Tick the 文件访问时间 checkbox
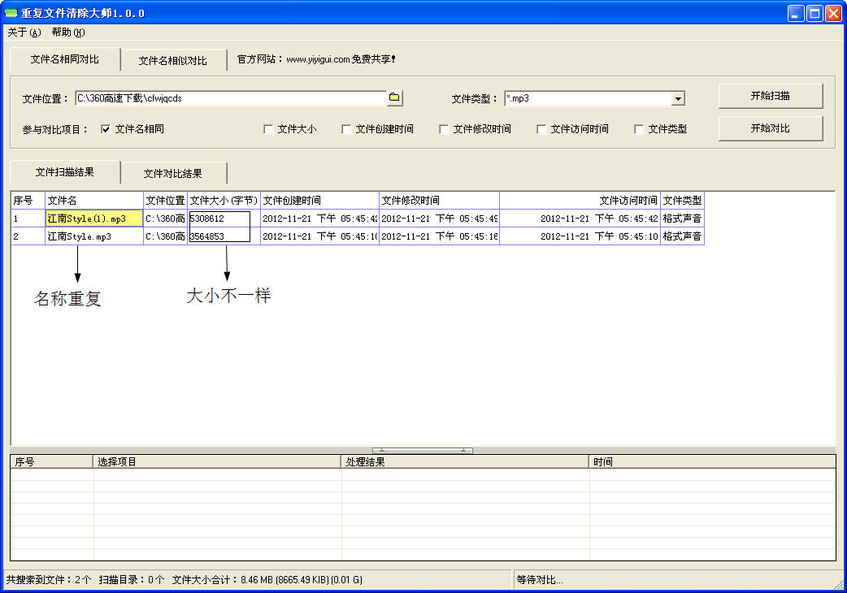 tap(541, 129)
